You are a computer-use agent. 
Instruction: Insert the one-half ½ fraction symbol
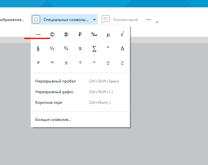(x=52, y=48)
